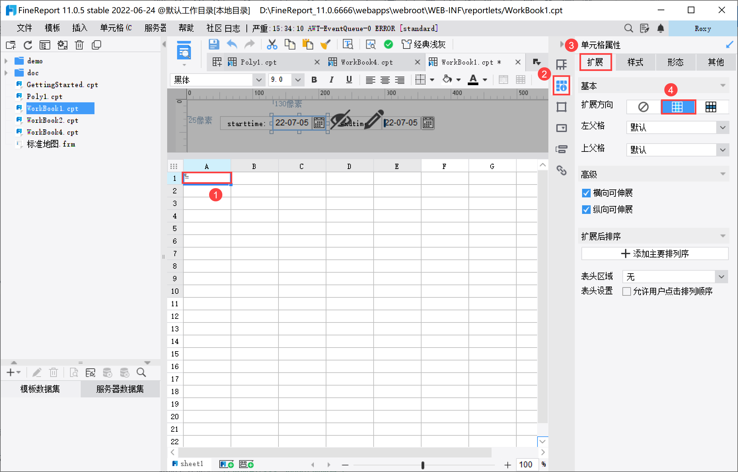Switch to 服务器数据集 button

(x=120, y=389)
